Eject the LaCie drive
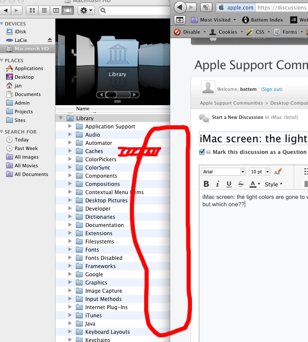This screenshot has width=308, height=342. (x=50, y=40)
